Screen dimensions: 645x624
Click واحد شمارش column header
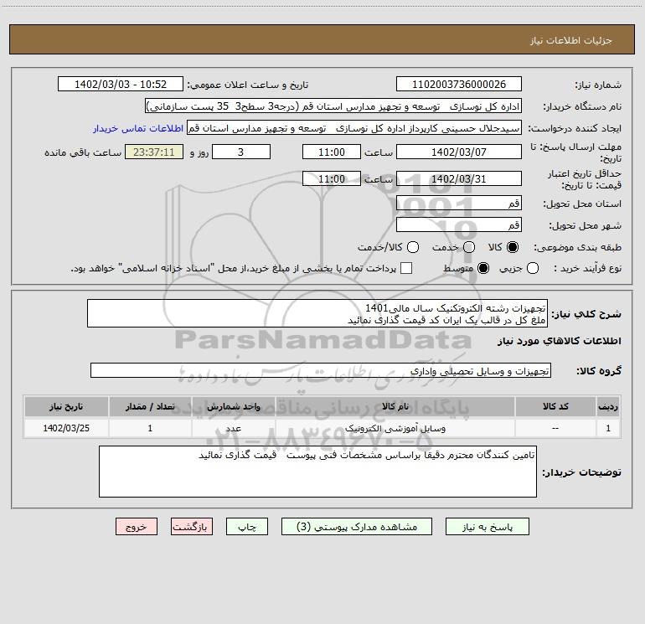(233, 406)
